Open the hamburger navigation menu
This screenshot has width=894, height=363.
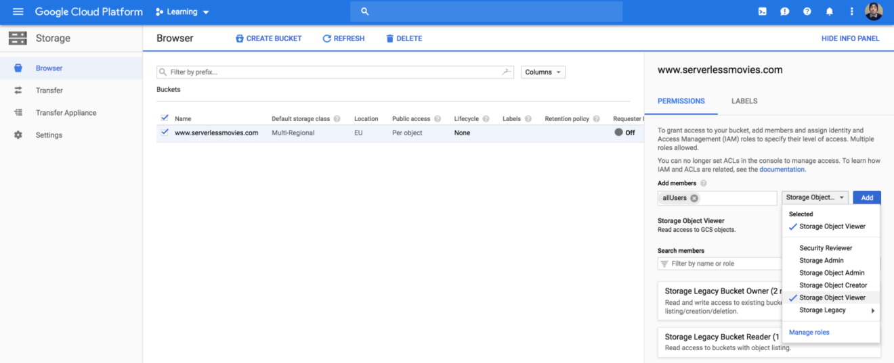coord(18,11)
